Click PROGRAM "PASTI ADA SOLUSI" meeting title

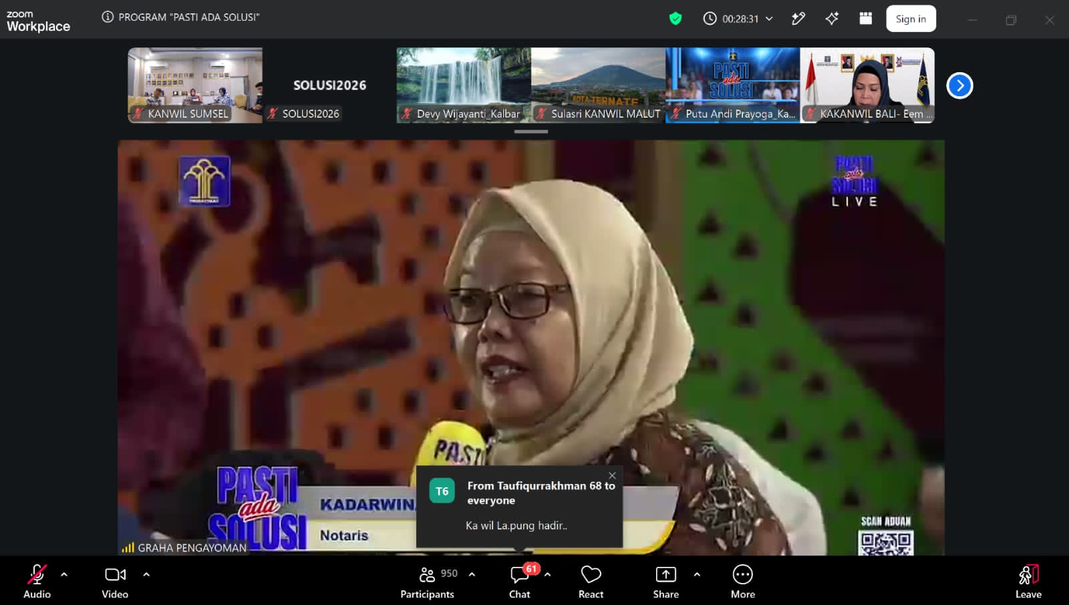click(189, 17)
